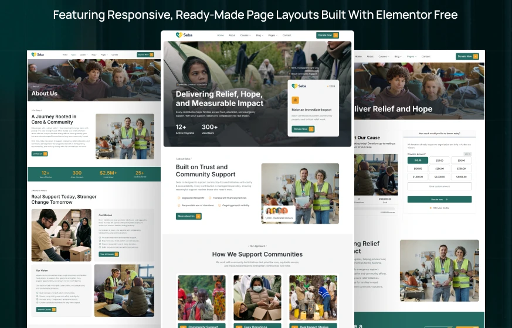Image resolution: width=512 pixels, height=328 pixels.
Task: Click the Seba logo in center Home page header
Action: [184, 35]
